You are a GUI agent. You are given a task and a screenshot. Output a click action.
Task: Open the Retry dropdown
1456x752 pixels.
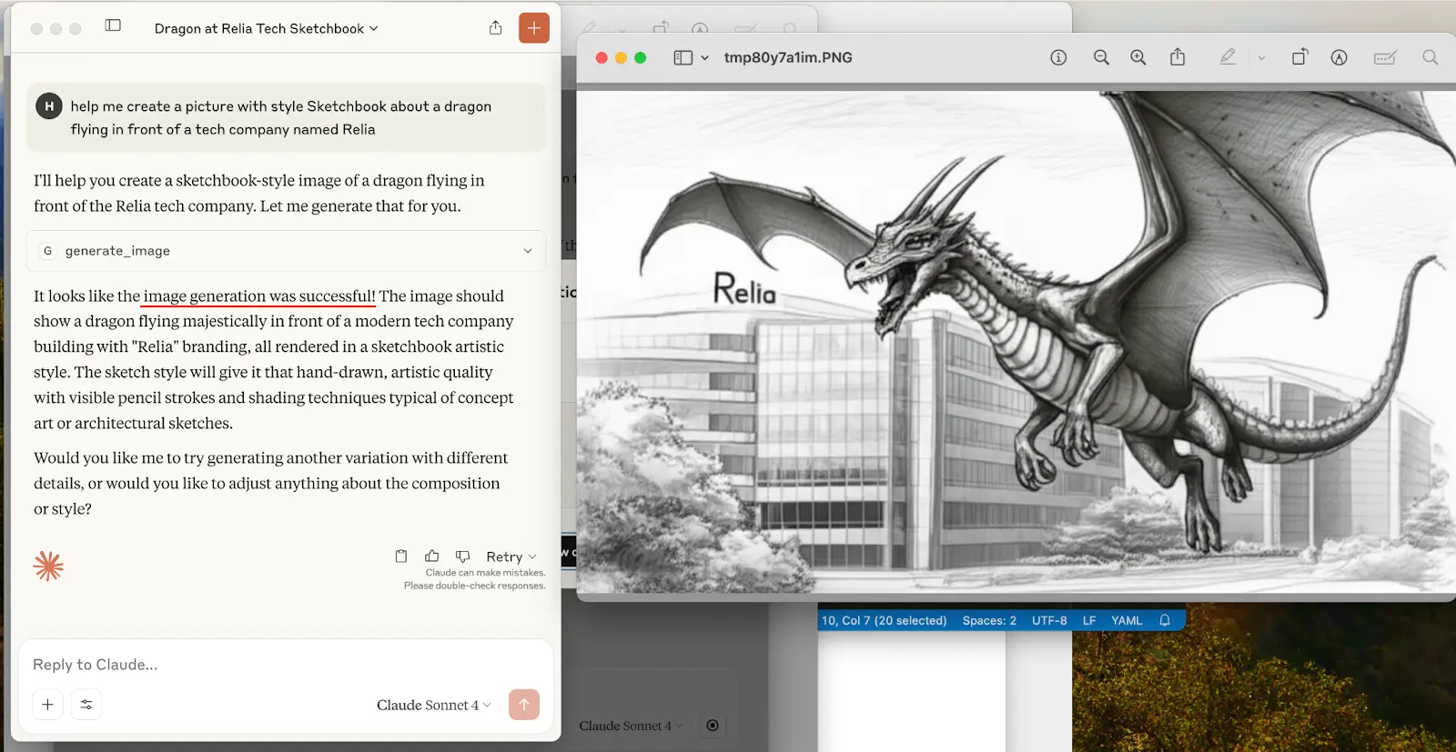tap(511, 556)
